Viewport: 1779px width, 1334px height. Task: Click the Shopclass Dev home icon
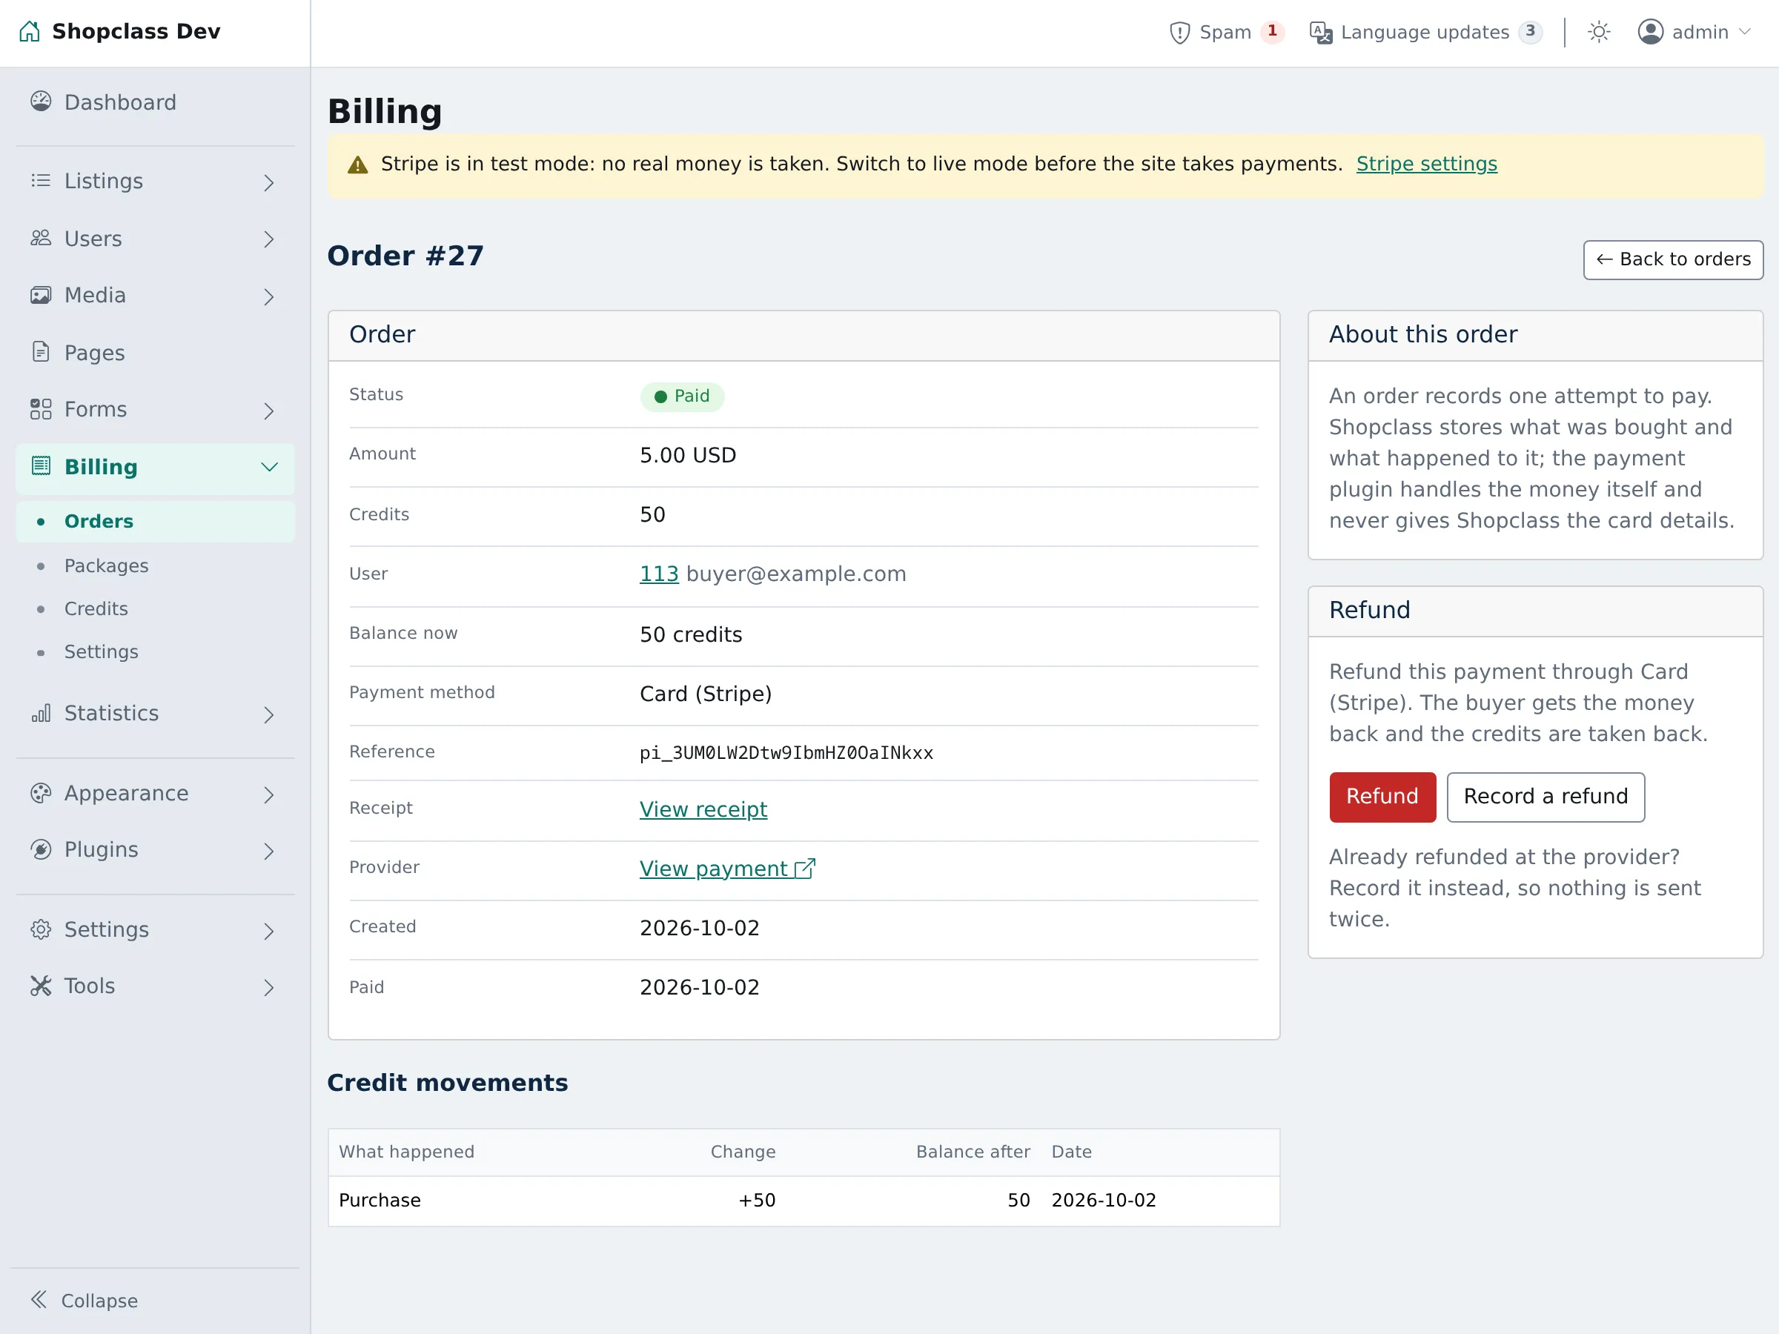[x=30, y=31]
